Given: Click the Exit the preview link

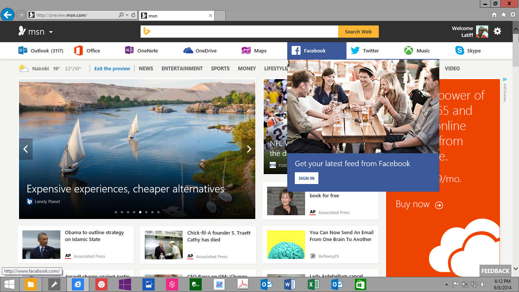Looking at the screenshot, I should coord(112,69).
